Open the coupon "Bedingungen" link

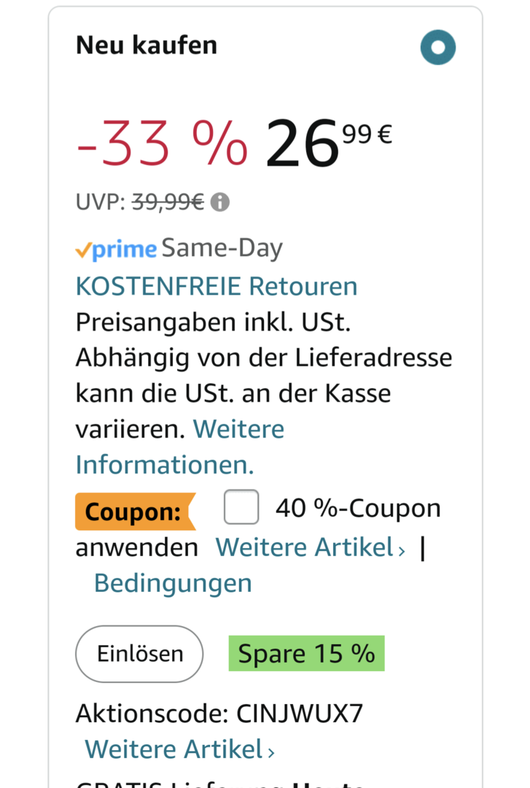(173, 583)
